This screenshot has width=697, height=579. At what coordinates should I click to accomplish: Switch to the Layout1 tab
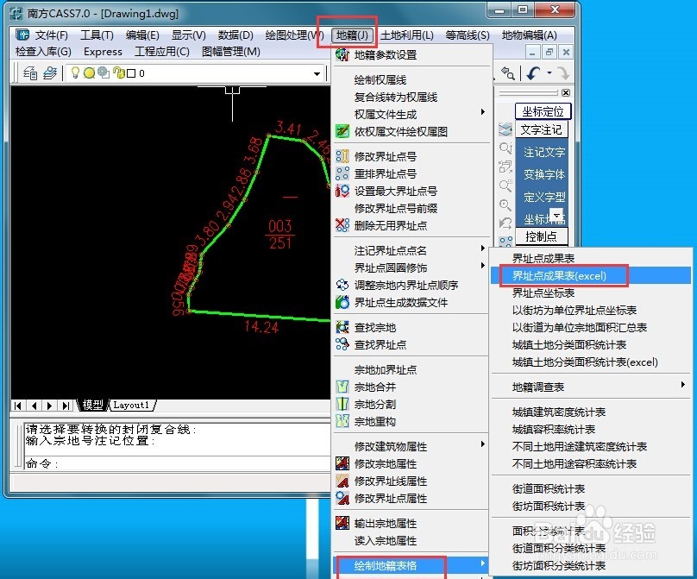[131, 405]
